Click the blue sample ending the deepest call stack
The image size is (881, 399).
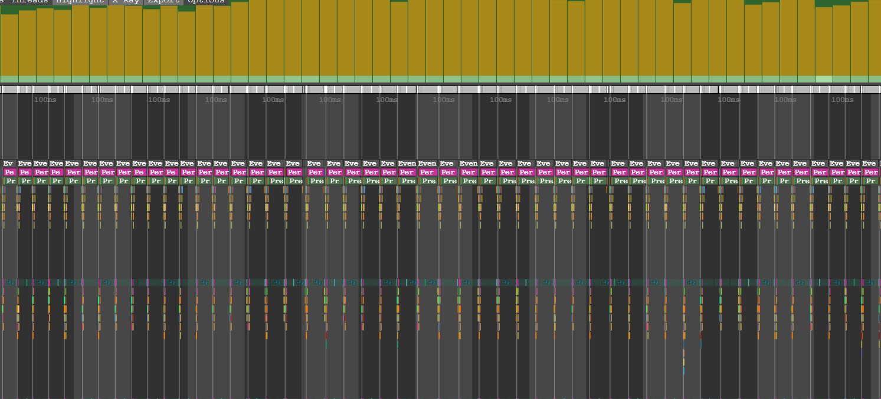click(x=684, y=371)
